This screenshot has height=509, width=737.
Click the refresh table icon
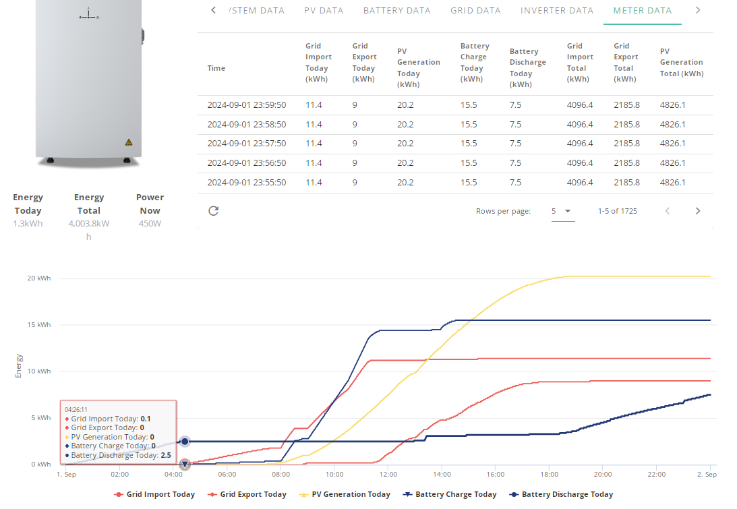point(213,211)
